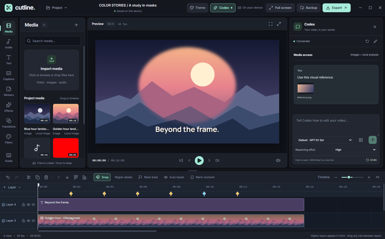
Task: Open the Text panel in sidebar
Action: click(9, 59)
